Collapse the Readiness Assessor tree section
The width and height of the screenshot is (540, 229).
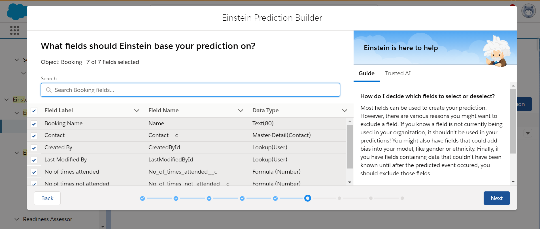point(17,219)
